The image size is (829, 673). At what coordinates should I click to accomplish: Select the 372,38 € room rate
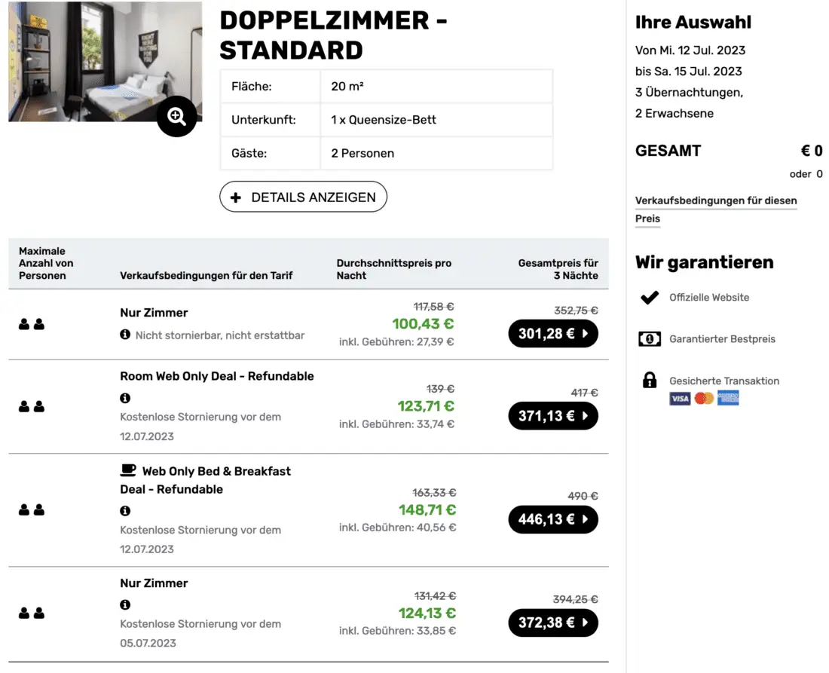553,623
